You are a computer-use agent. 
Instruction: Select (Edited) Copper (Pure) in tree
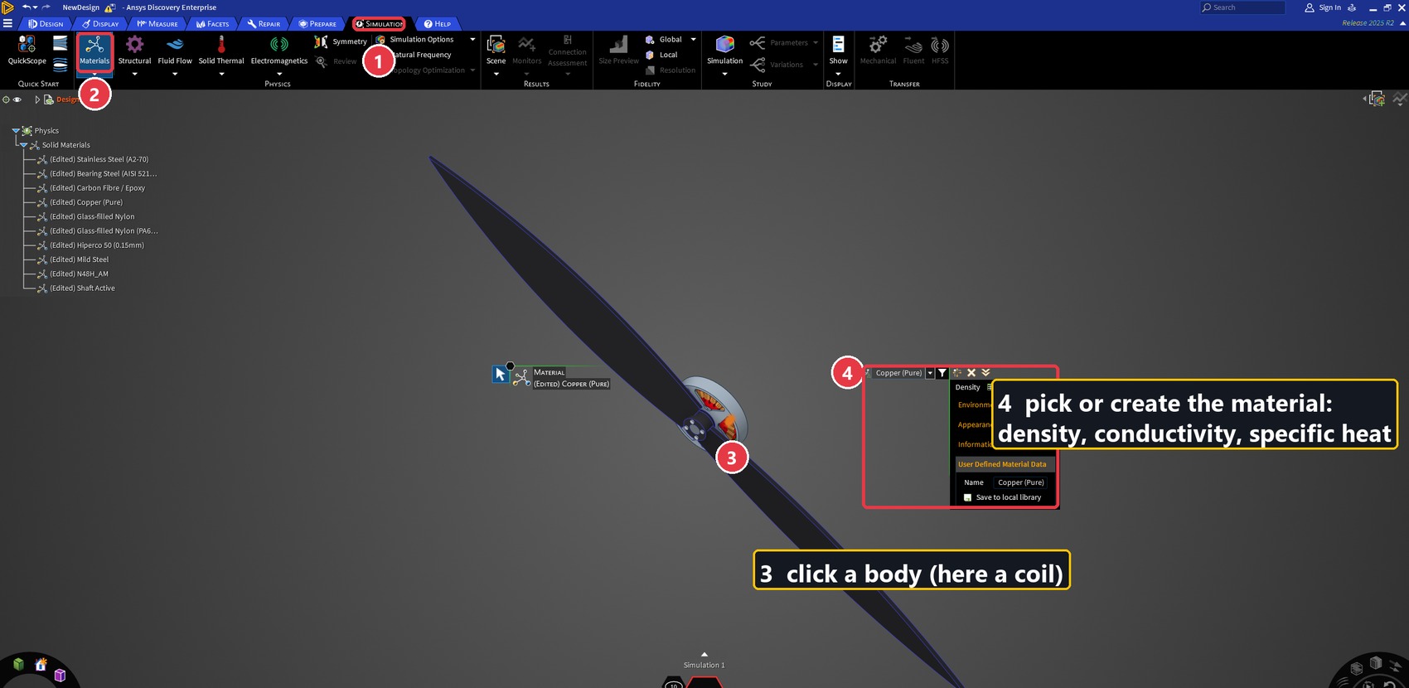(x=85, y=202)
